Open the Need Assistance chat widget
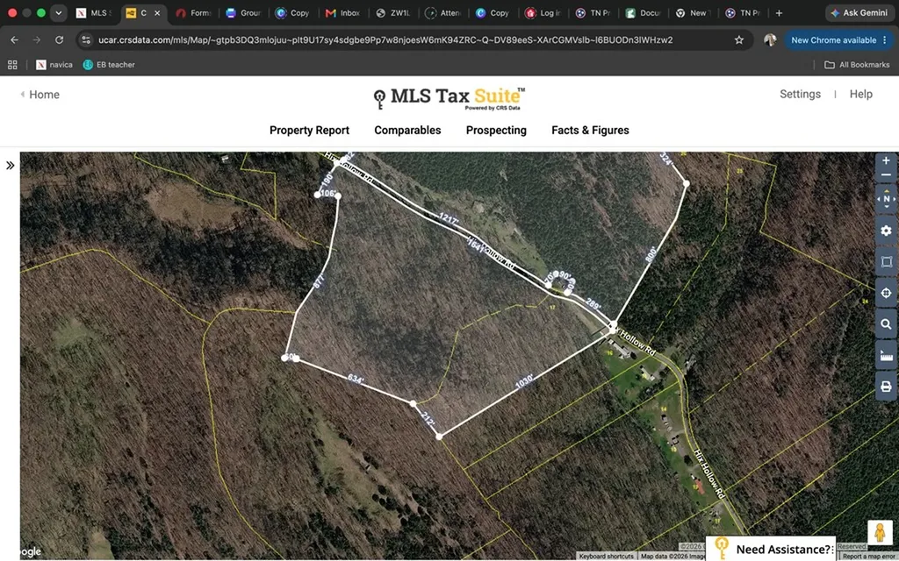 [x=771, y=549]
